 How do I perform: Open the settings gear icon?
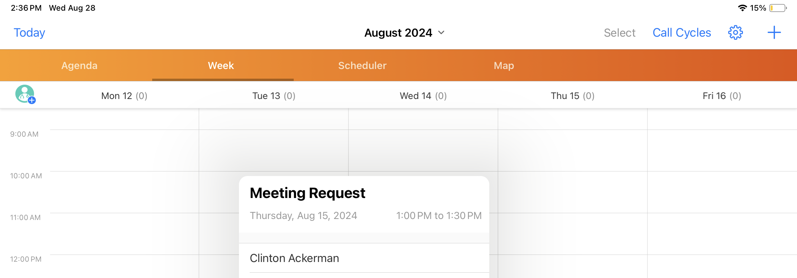click(735, 33)
